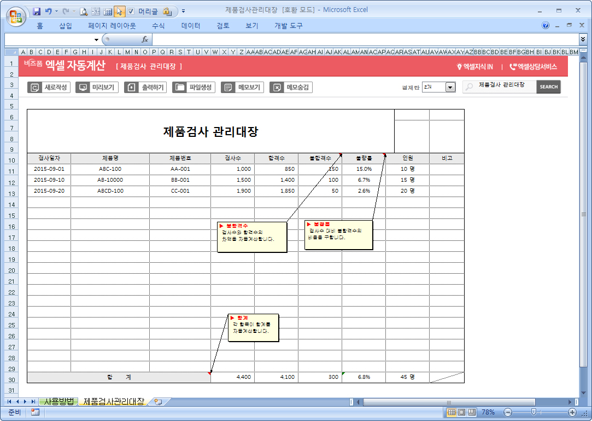
Task: Expand the formula bar with the chevron
Action: pyautogui.click(x=583, y=39)
